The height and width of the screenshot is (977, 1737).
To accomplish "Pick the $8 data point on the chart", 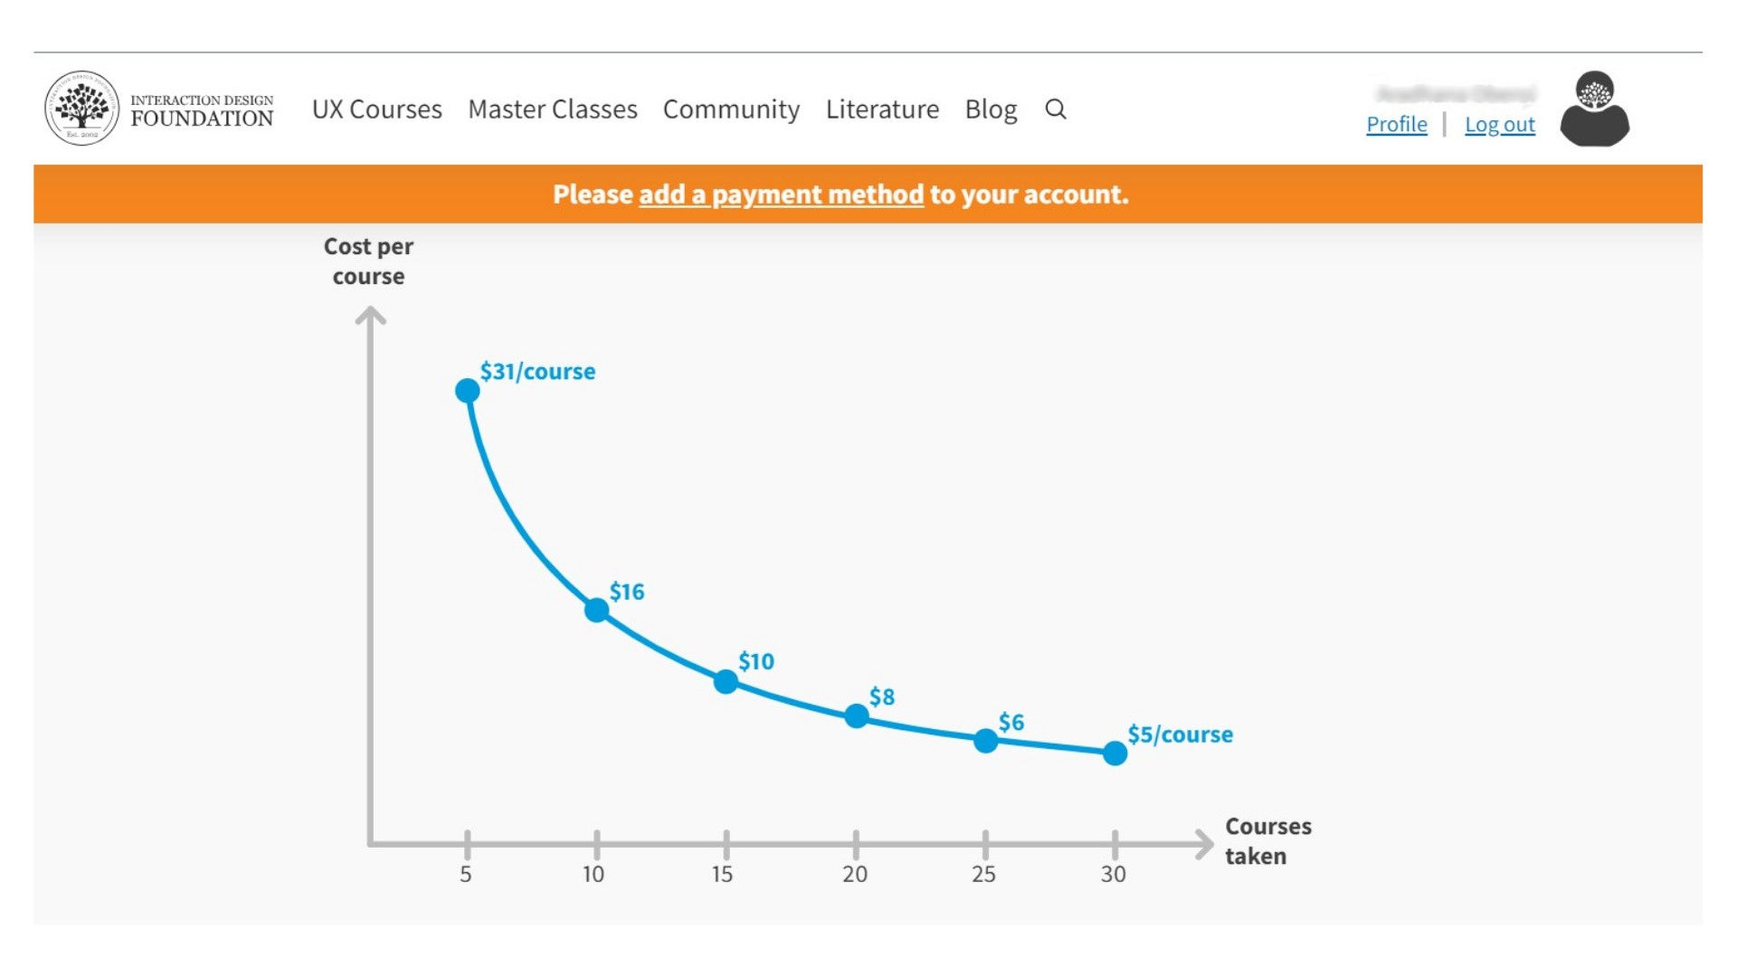I will 857,716.
